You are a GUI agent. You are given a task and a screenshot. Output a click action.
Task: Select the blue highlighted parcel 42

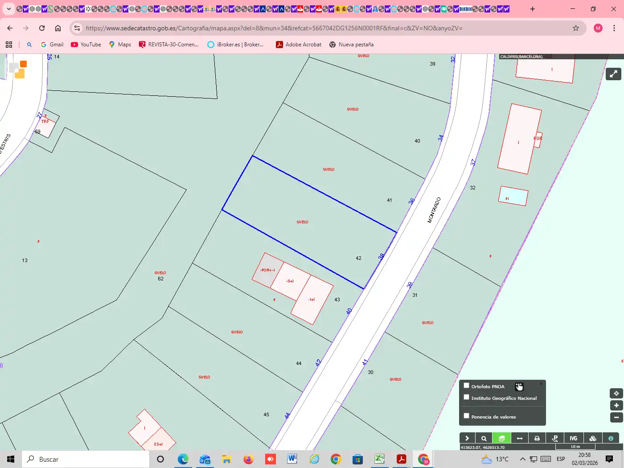click(309, 222)
